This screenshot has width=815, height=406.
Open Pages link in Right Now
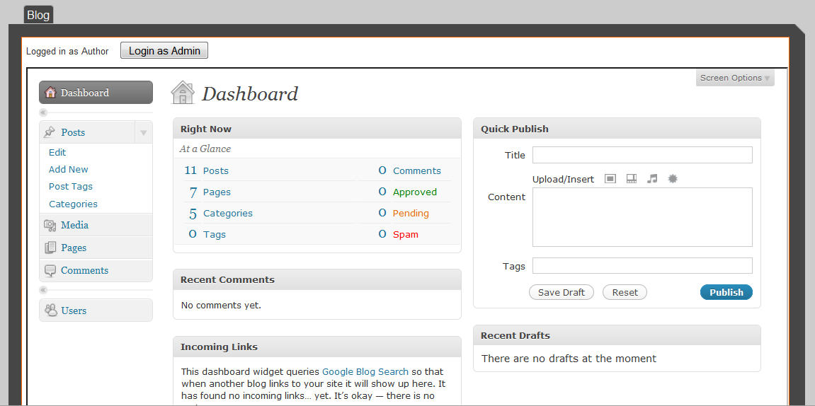217,192
